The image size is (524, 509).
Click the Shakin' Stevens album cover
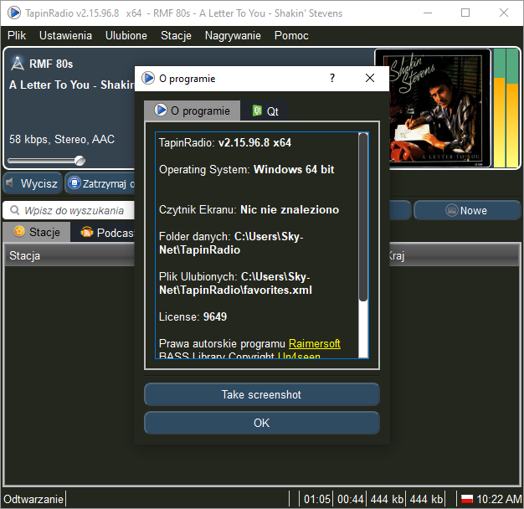tap(434, 108)
